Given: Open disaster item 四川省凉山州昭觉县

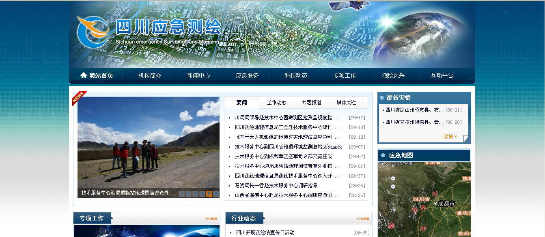Looking at the screenshot, I should 414,110.
